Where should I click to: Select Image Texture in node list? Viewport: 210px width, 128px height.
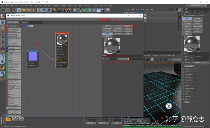tap(14, 34)
